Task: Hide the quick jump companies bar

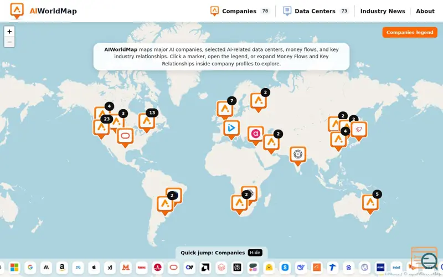Action: click(x=255, y=253)
